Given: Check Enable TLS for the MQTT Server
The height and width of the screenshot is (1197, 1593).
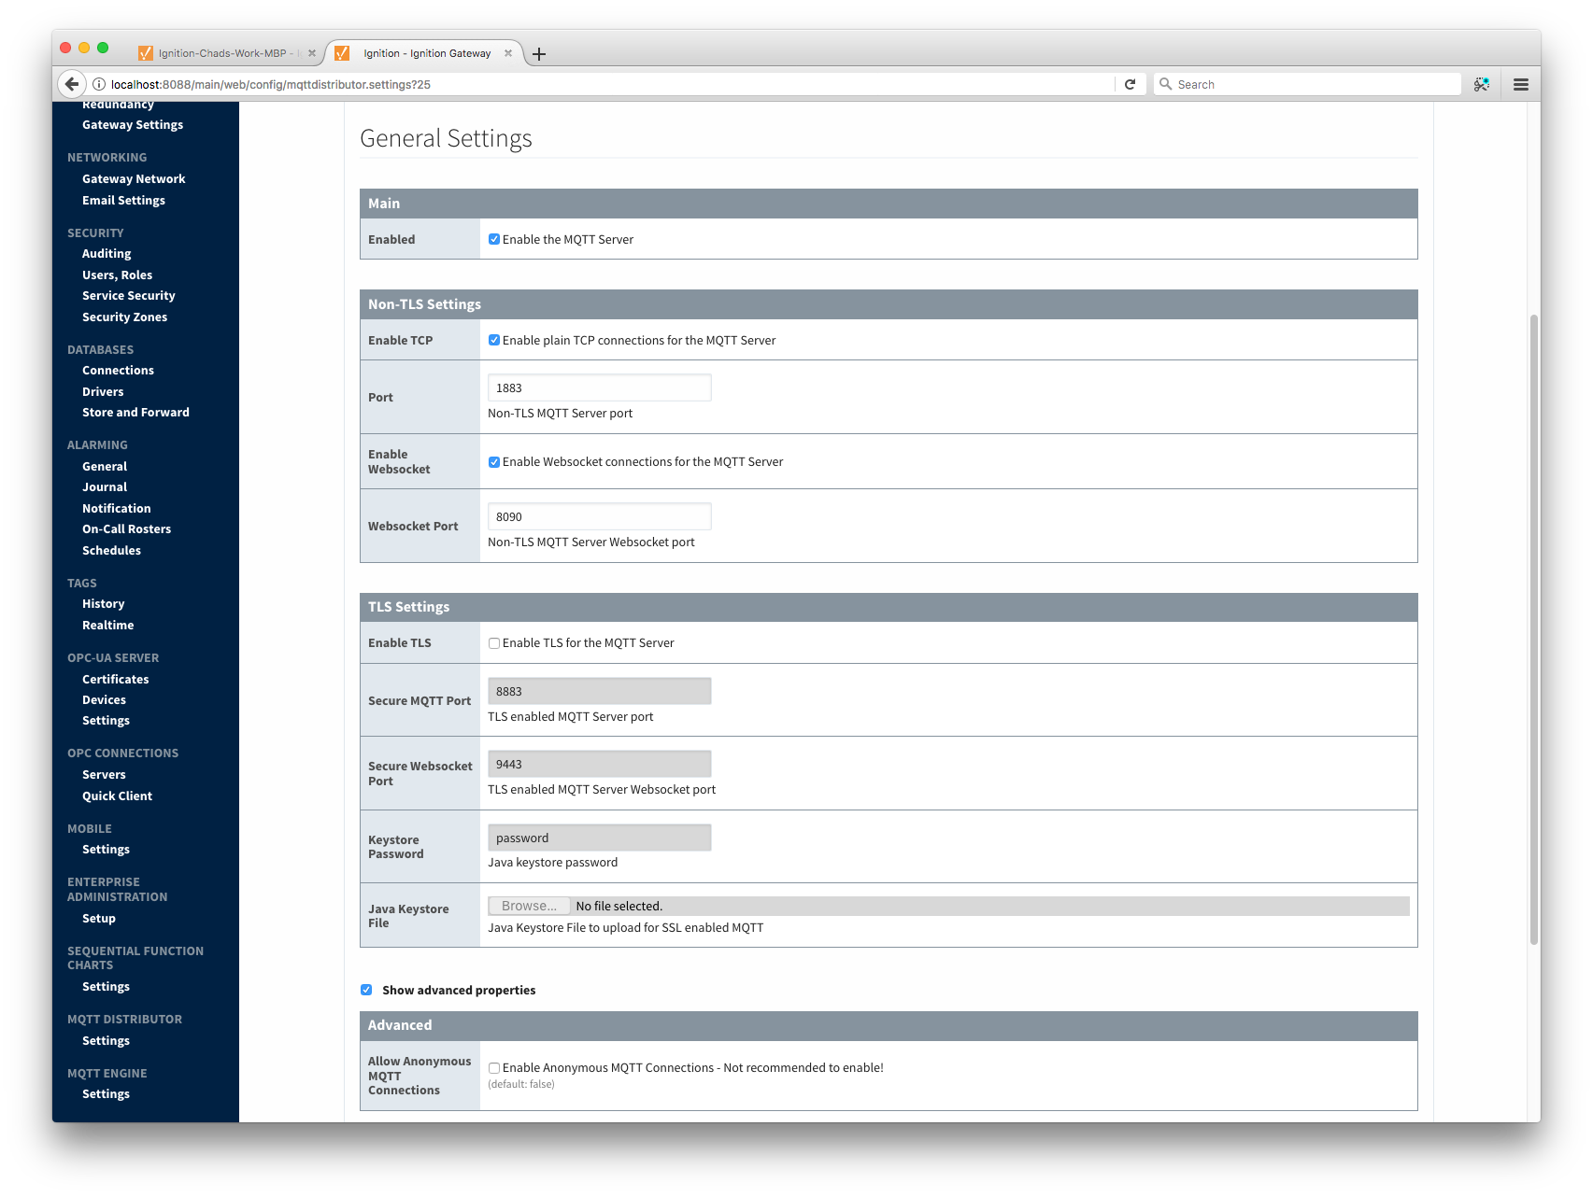Looking at the screenshot, I should click(494, 642).
